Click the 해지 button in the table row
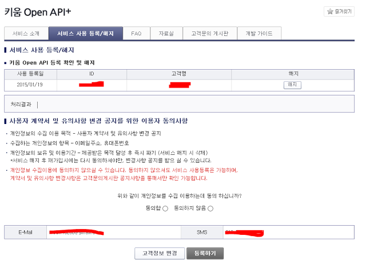Viewport: 366px width, 264px height. coord(292,85)
